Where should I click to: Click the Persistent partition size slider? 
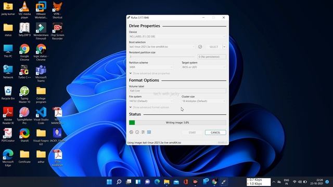pyautogui.click(x=162, y=57)
